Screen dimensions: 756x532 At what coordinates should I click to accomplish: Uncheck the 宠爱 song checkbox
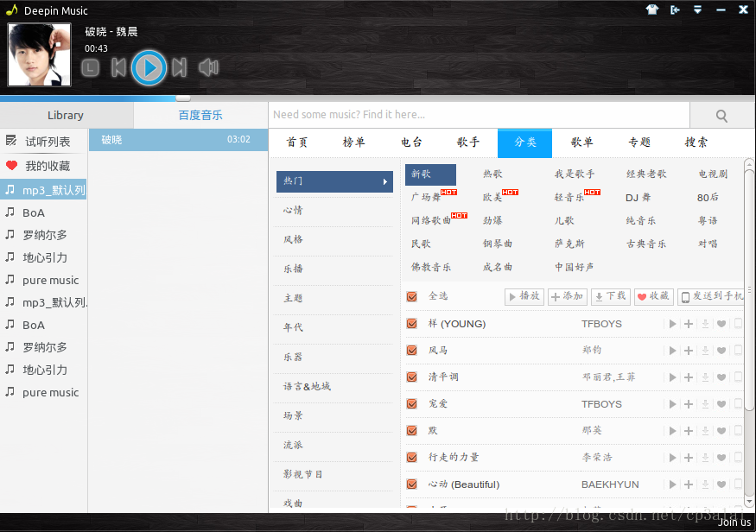412,404
